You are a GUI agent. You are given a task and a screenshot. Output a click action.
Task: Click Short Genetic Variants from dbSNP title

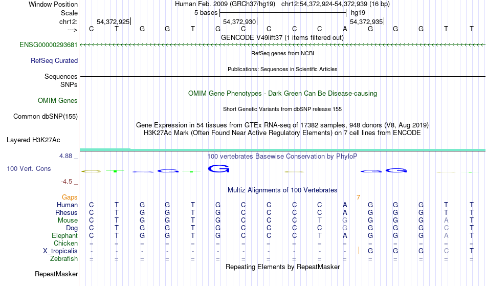click(282, 109)
